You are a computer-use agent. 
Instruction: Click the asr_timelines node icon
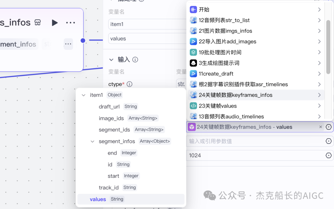[x=193, y=84]
